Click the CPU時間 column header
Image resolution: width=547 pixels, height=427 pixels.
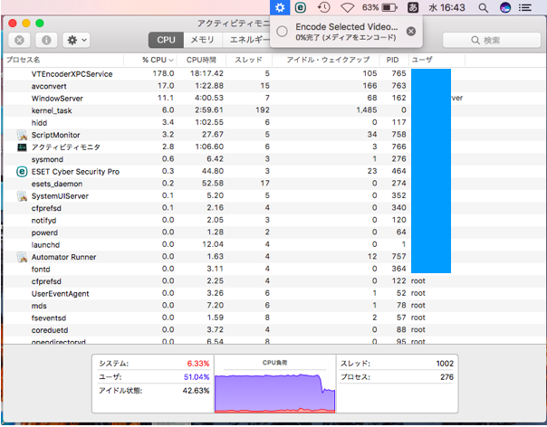click(201, 59)
